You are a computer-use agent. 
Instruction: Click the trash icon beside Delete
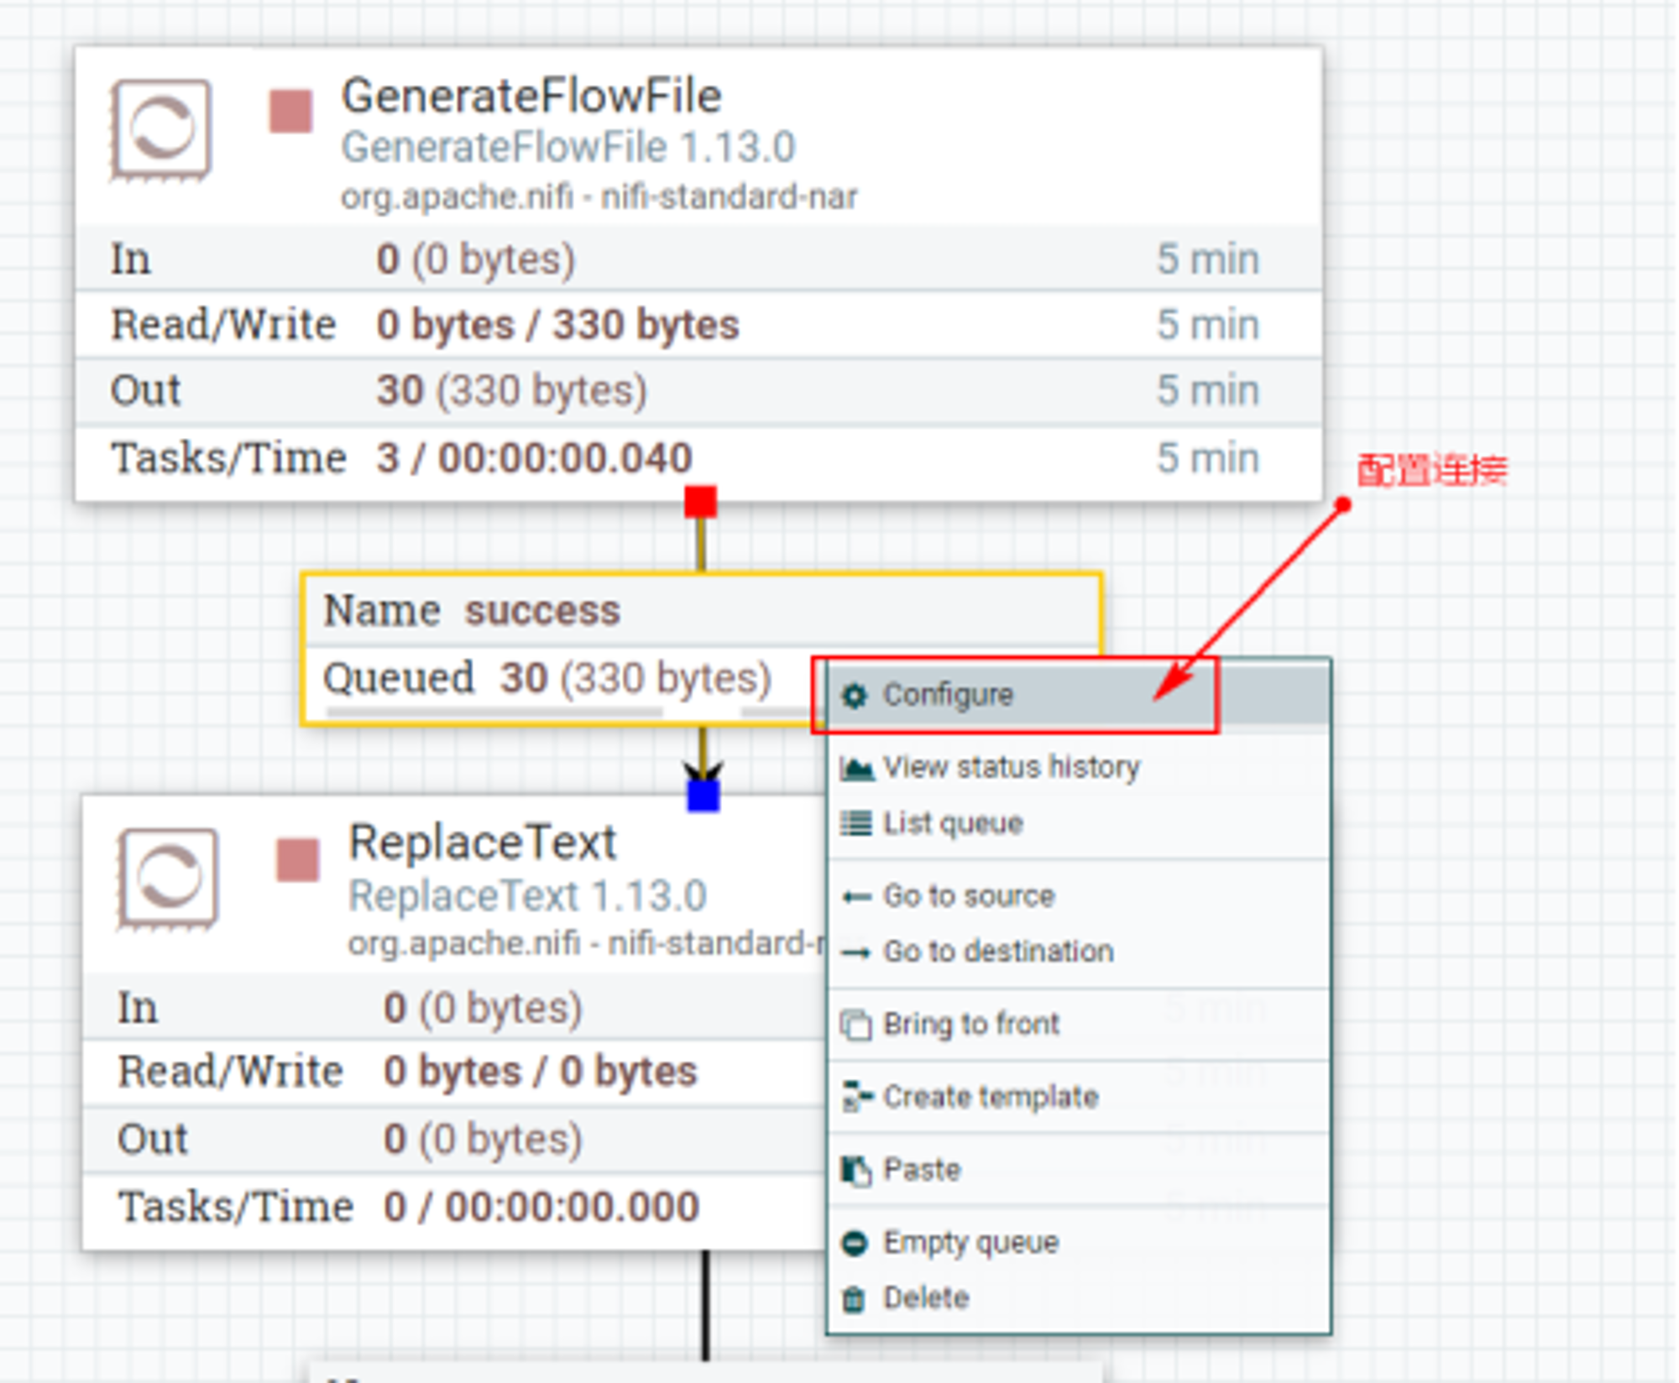[x=854, y=1299]
